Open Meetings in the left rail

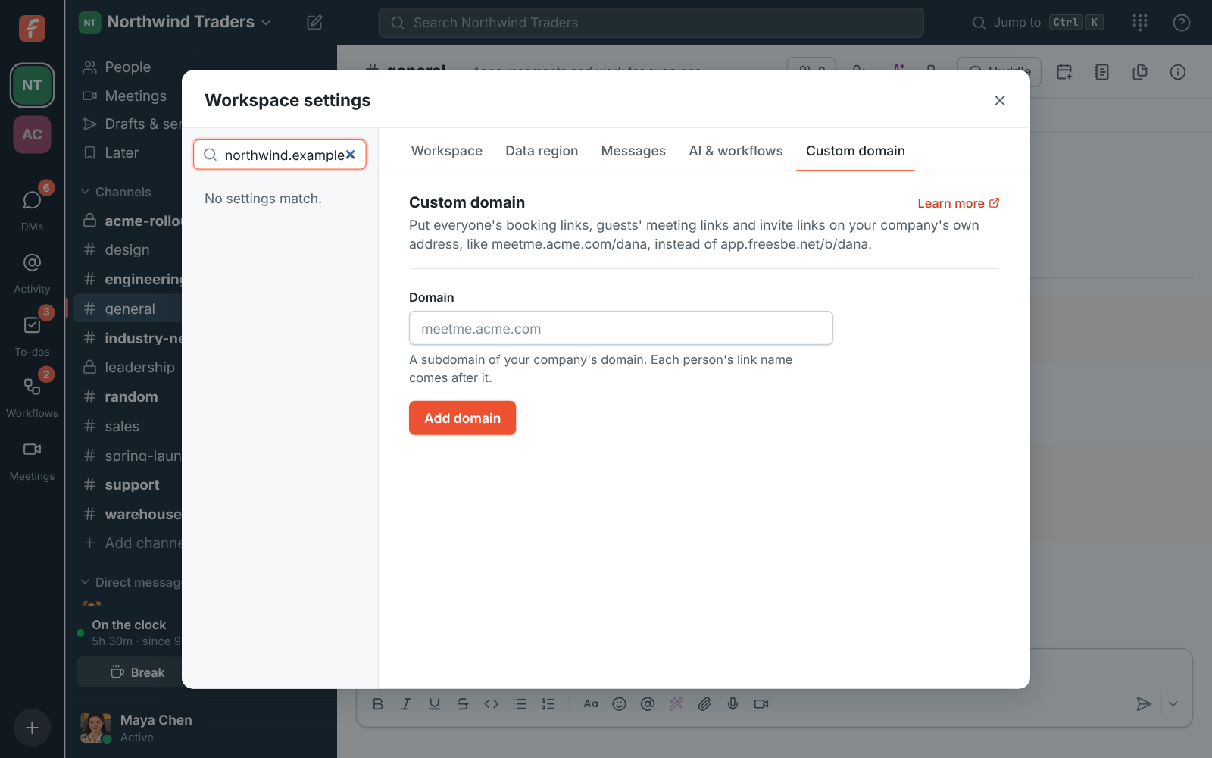click(x=32, y=460)
